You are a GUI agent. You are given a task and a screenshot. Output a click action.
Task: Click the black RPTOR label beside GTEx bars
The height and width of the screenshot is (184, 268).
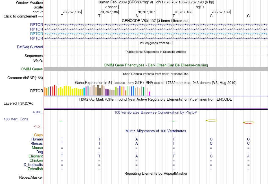coord(36,91)
